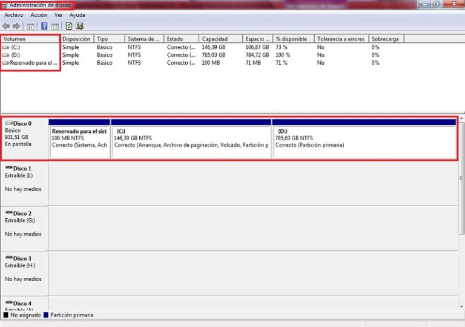465x327 pixels.
Task: Click the action pane toolbar icon
Action: pos(55,27)
